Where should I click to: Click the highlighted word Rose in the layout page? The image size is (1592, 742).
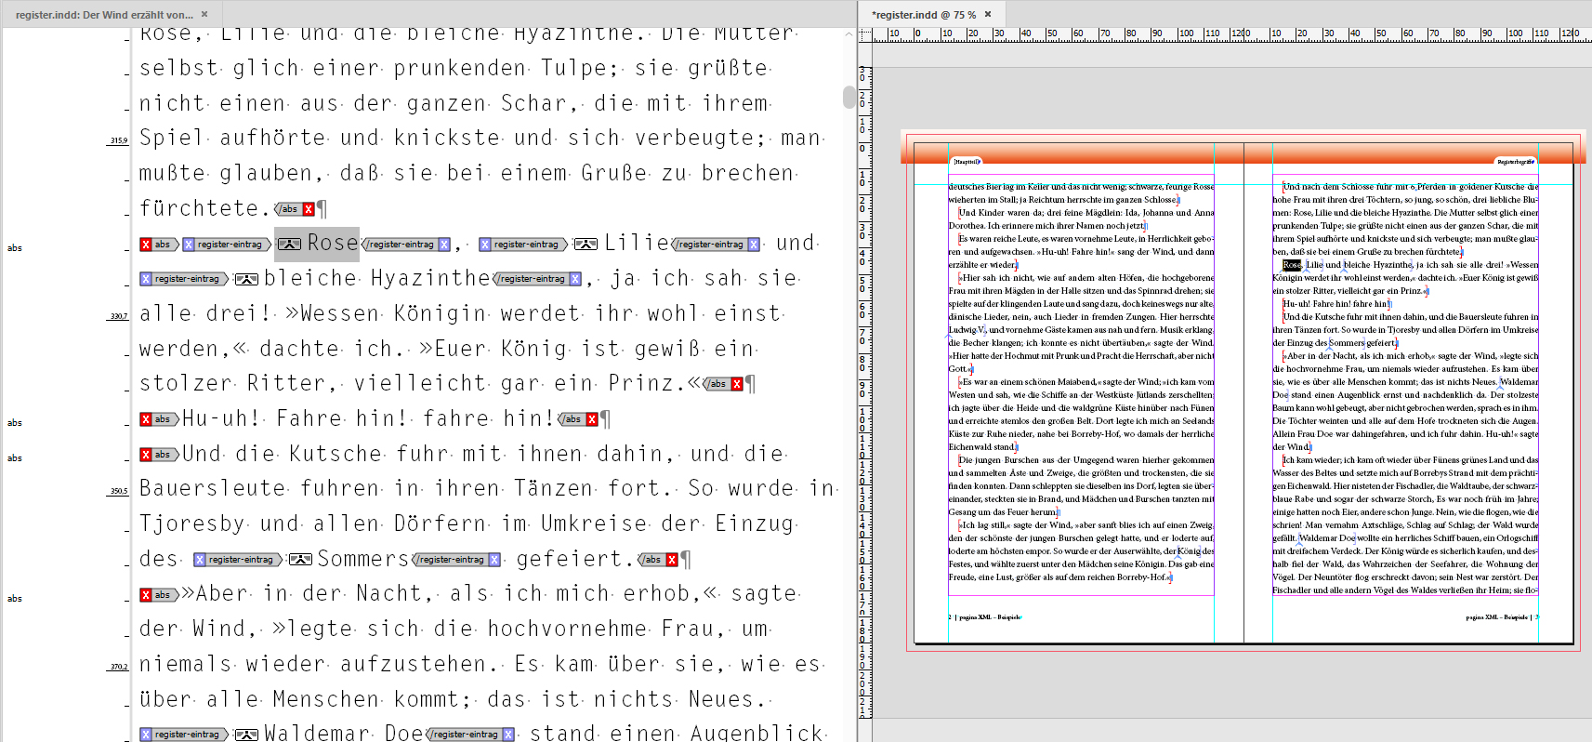[x=1292, y=265]
